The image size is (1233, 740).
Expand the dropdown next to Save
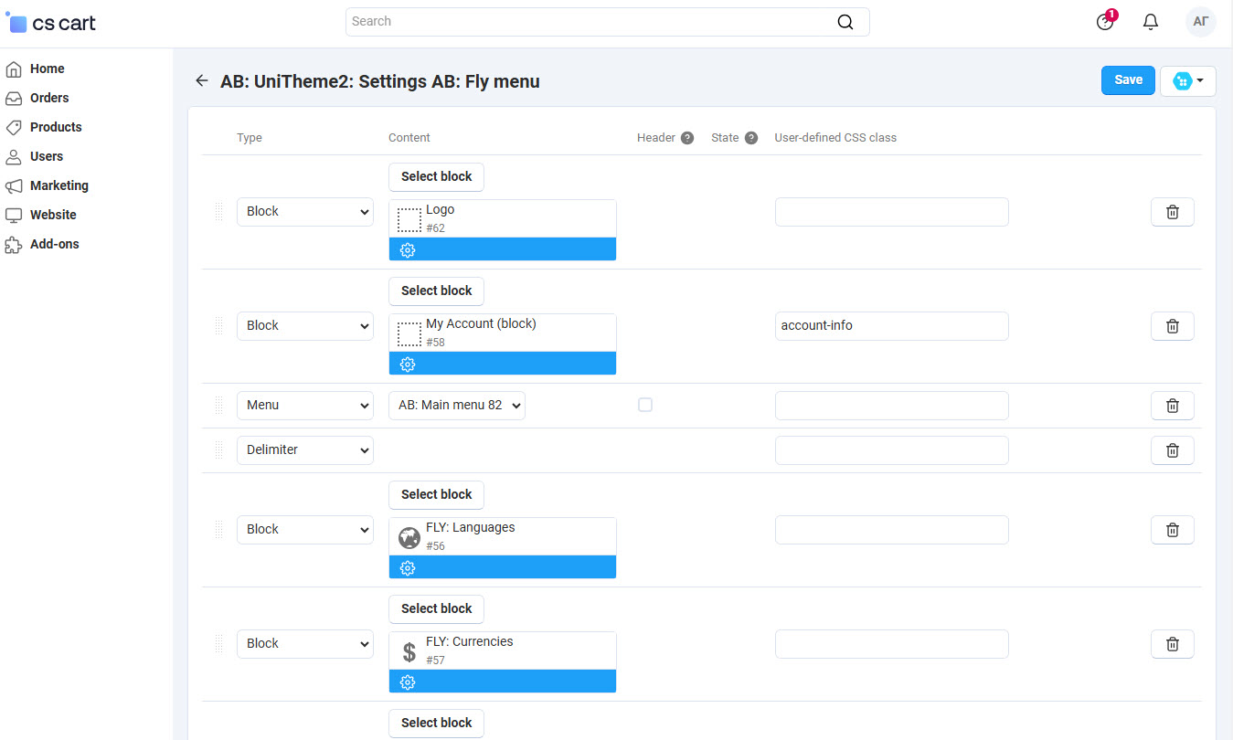pyautogui.click(x=1188, y=81)
